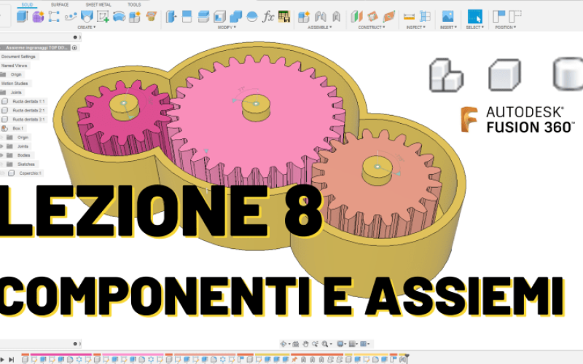The image size is (583, 364).
Task: Collapse browser panel with top dot button
Action: (75, 37)
